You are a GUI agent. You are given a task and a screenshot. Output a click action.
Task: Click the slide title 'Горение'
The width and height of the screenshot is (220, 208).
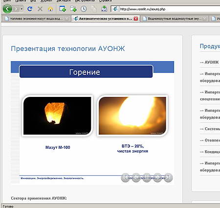click(x=85, y=72)
